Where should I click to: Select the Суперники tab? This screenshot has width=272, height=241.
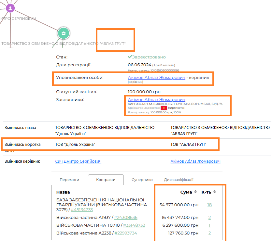point(142,180)
